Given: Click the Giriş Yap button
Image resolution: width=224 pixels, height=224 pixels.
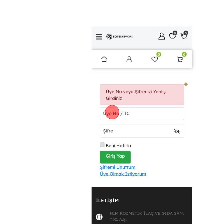Looking at the screenshot, I should [x=115, y=157].
